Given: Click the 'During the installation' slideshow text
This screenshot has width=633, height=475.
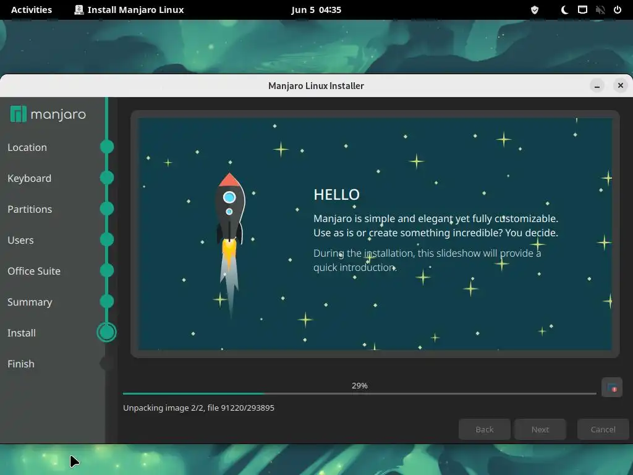Looking at the screenshot, I should [x=427, y=260].
